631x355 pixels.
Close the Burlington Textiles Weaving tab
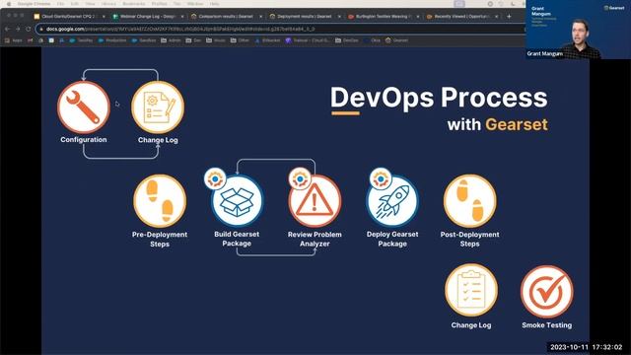417,17
